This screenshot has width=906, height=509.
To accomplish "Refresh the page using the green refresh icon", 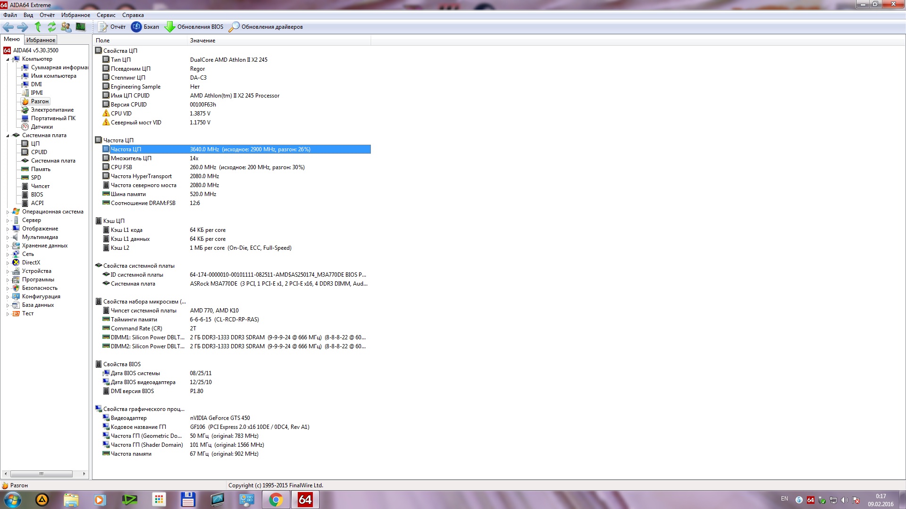I will tap(51, 27).
